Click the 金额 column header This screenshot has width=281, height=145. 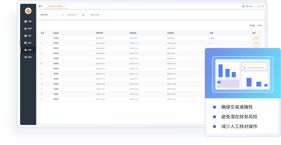[211, 33]
